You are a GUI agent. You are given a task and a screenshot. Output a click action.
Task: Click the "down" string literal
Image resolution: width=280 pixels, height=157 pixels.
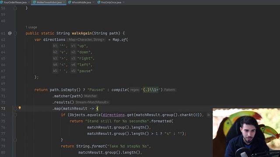pyautogui.click(x=84, y=52)
